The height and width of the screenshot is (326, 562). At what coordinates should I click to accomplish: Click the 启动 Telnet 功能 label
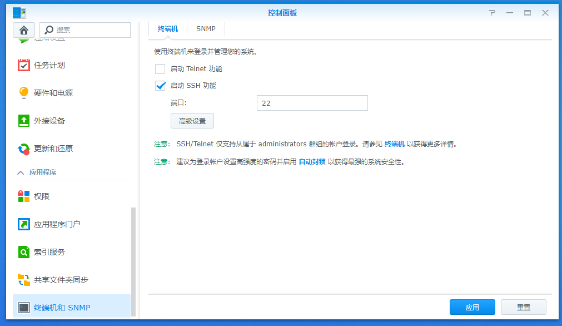click(196, 69)
